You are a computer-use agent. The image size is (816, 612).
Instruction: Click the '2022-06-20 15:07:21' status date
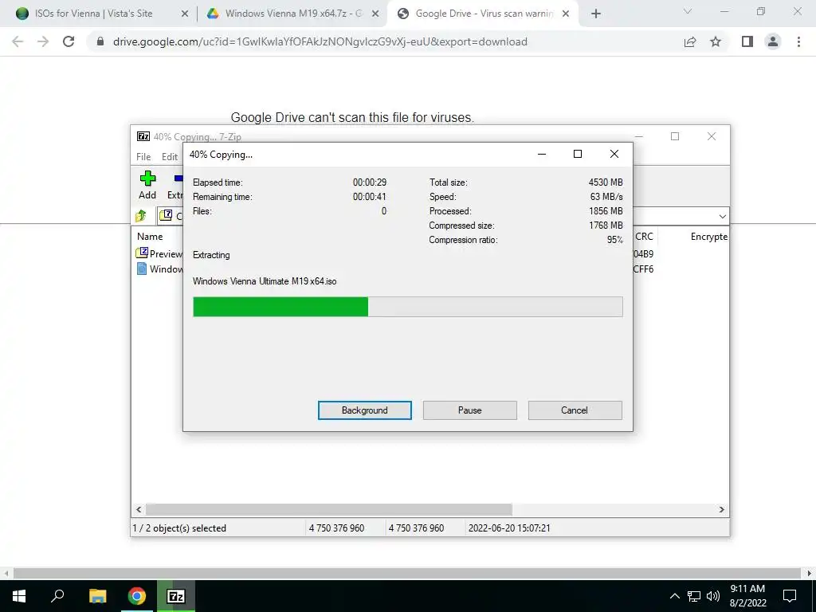coord(509,528)
